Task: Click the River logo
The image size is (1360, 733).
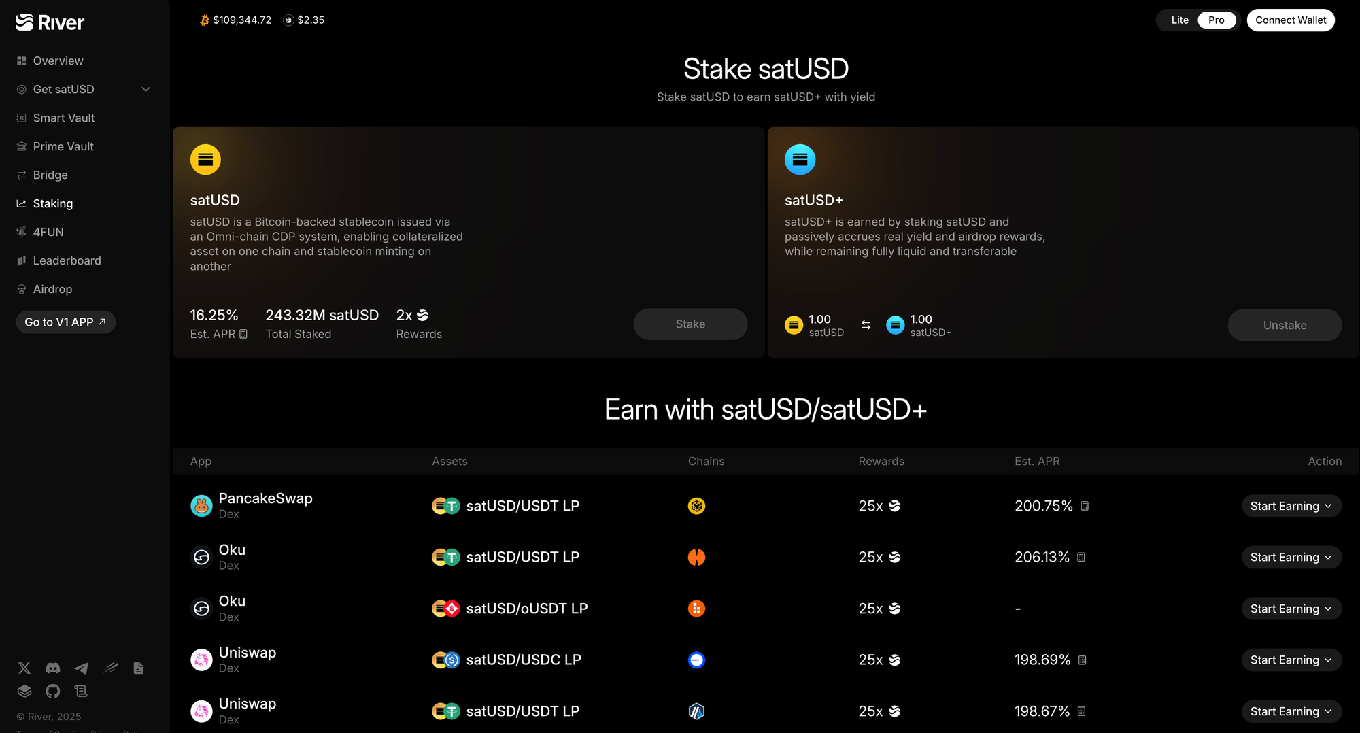Action: [x=50, y=22]
